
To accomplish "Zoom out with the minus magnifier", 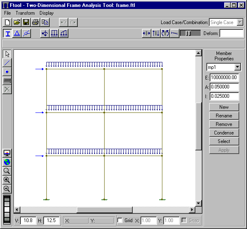I will [x=7, y=189].
